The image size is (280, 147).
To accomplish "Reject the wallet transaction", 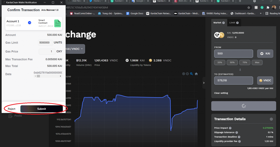I will coord(11,109).
